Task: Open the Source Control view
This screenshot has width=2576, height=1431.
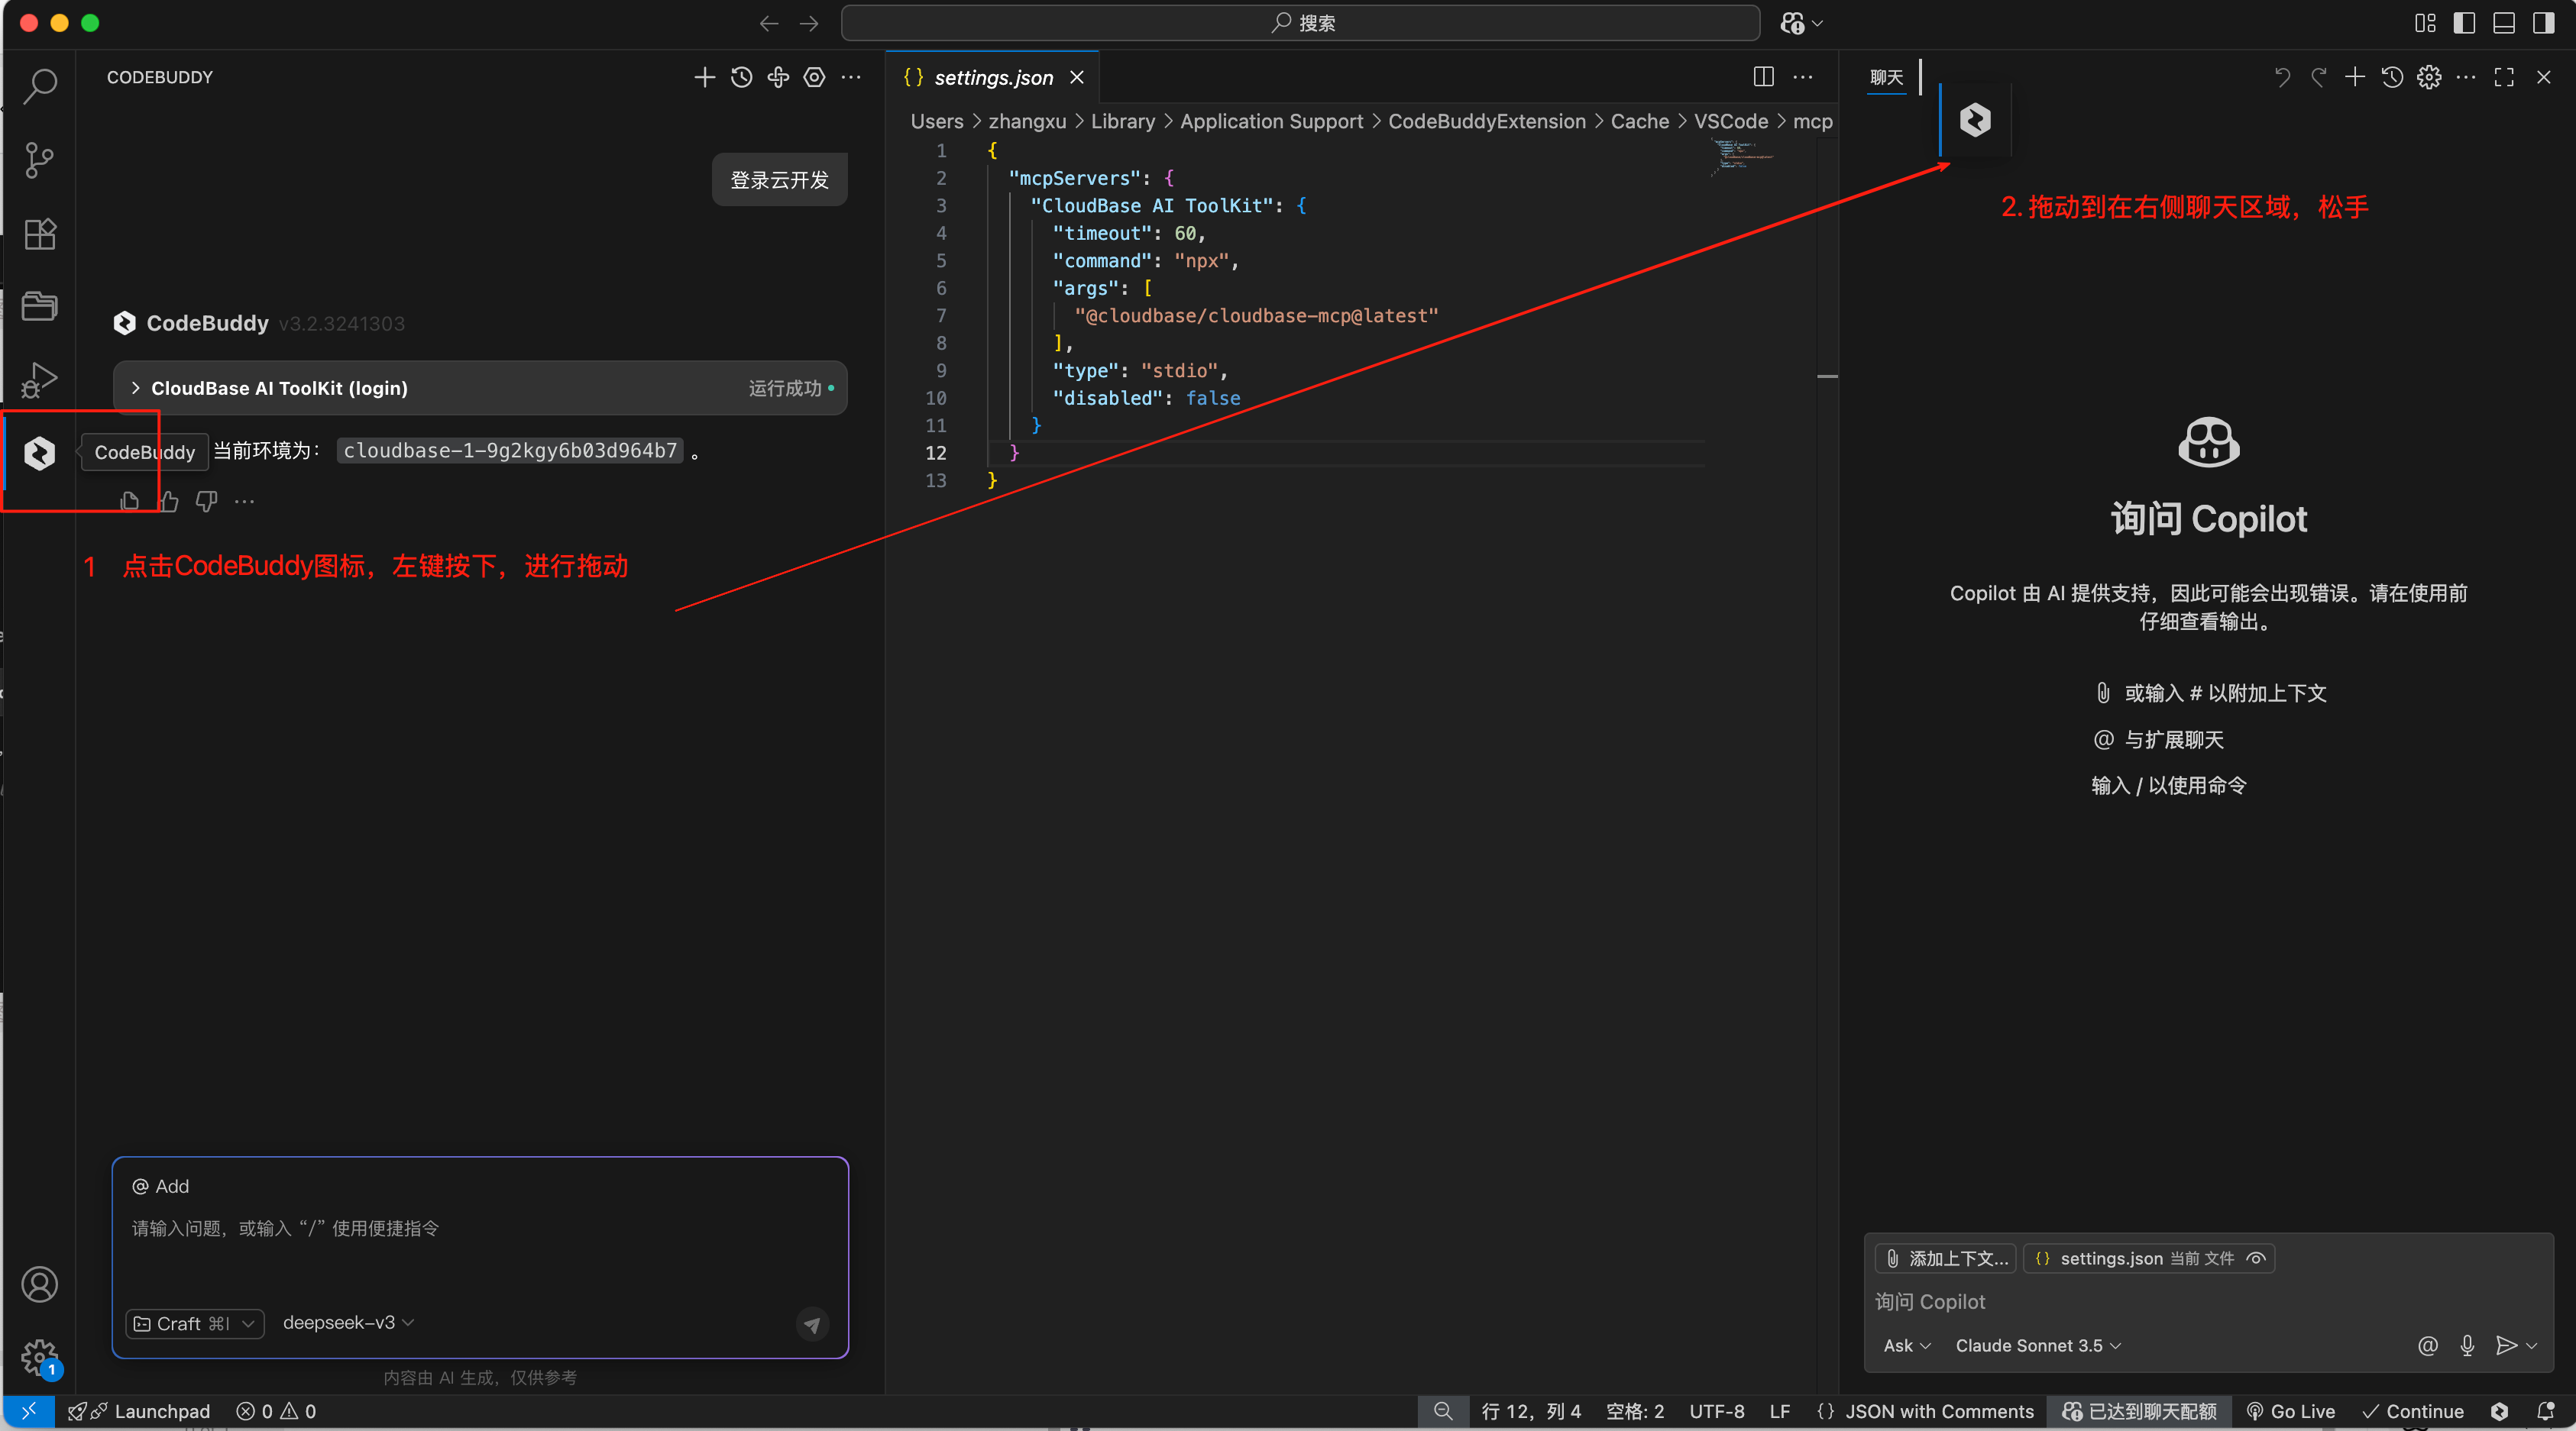Action: tap(40, 160)
